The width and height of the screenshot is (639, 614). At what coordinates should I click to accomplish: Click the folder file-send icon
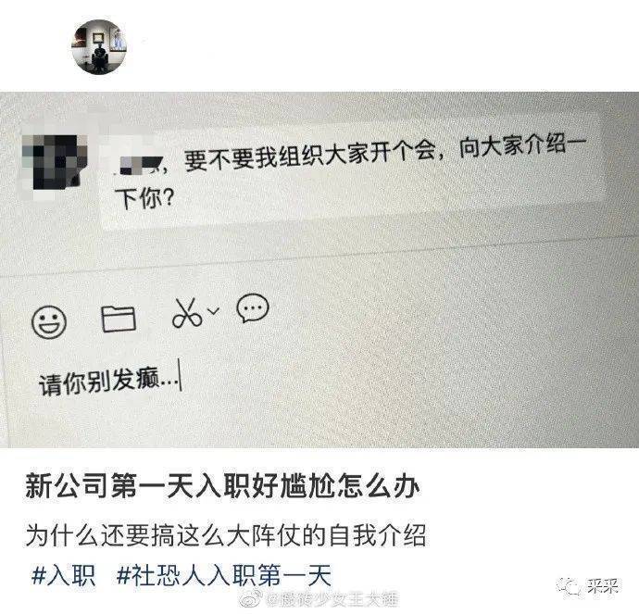click(x=119, y=319)
